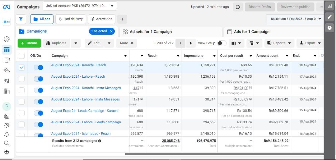Add a column with the plus icon
This screenshot has height=160, width=336.
click(322, 56)
